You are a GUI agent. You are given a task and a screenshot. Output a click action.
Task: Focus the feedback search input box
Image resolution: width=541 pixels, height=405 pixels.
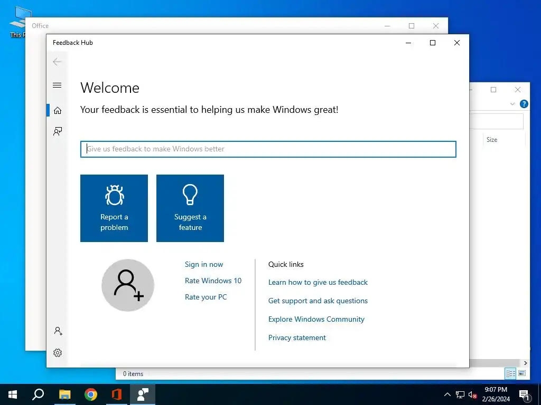tap(268, 149)
